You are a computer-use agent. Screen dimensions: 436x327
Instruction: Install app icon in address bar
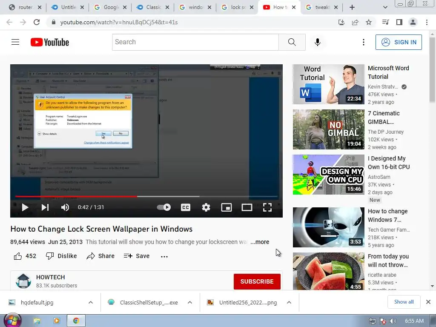point(341,22)
